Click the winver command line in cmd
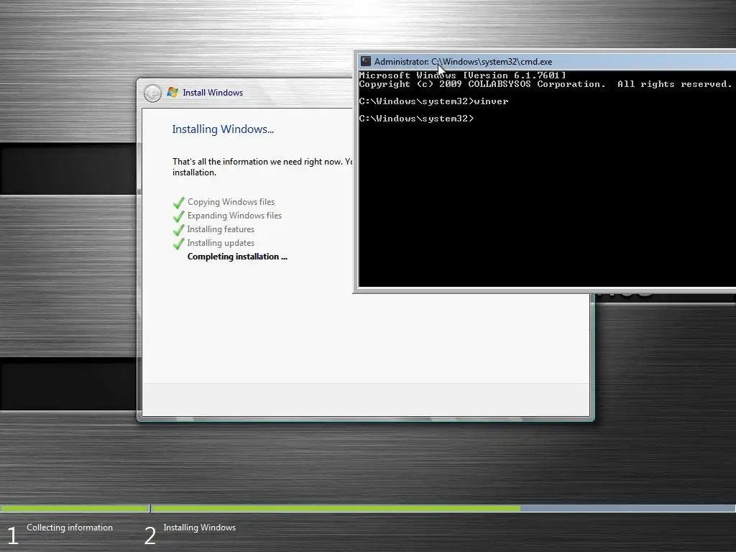Image resolution: width=736 pixels, height=552 pixels. [433, 101]
